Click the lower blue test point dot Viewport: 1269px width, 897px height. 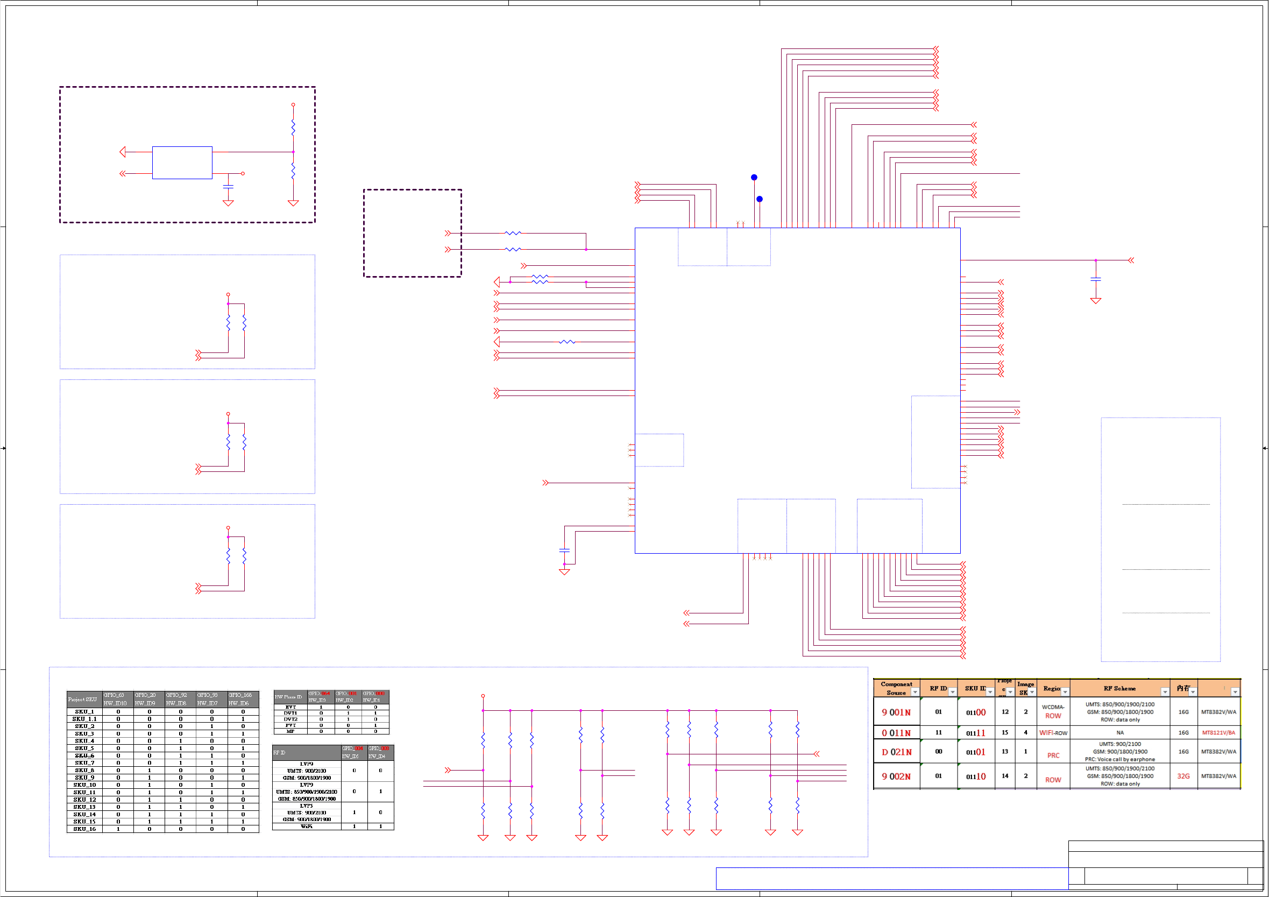click(x=760, y=199)
